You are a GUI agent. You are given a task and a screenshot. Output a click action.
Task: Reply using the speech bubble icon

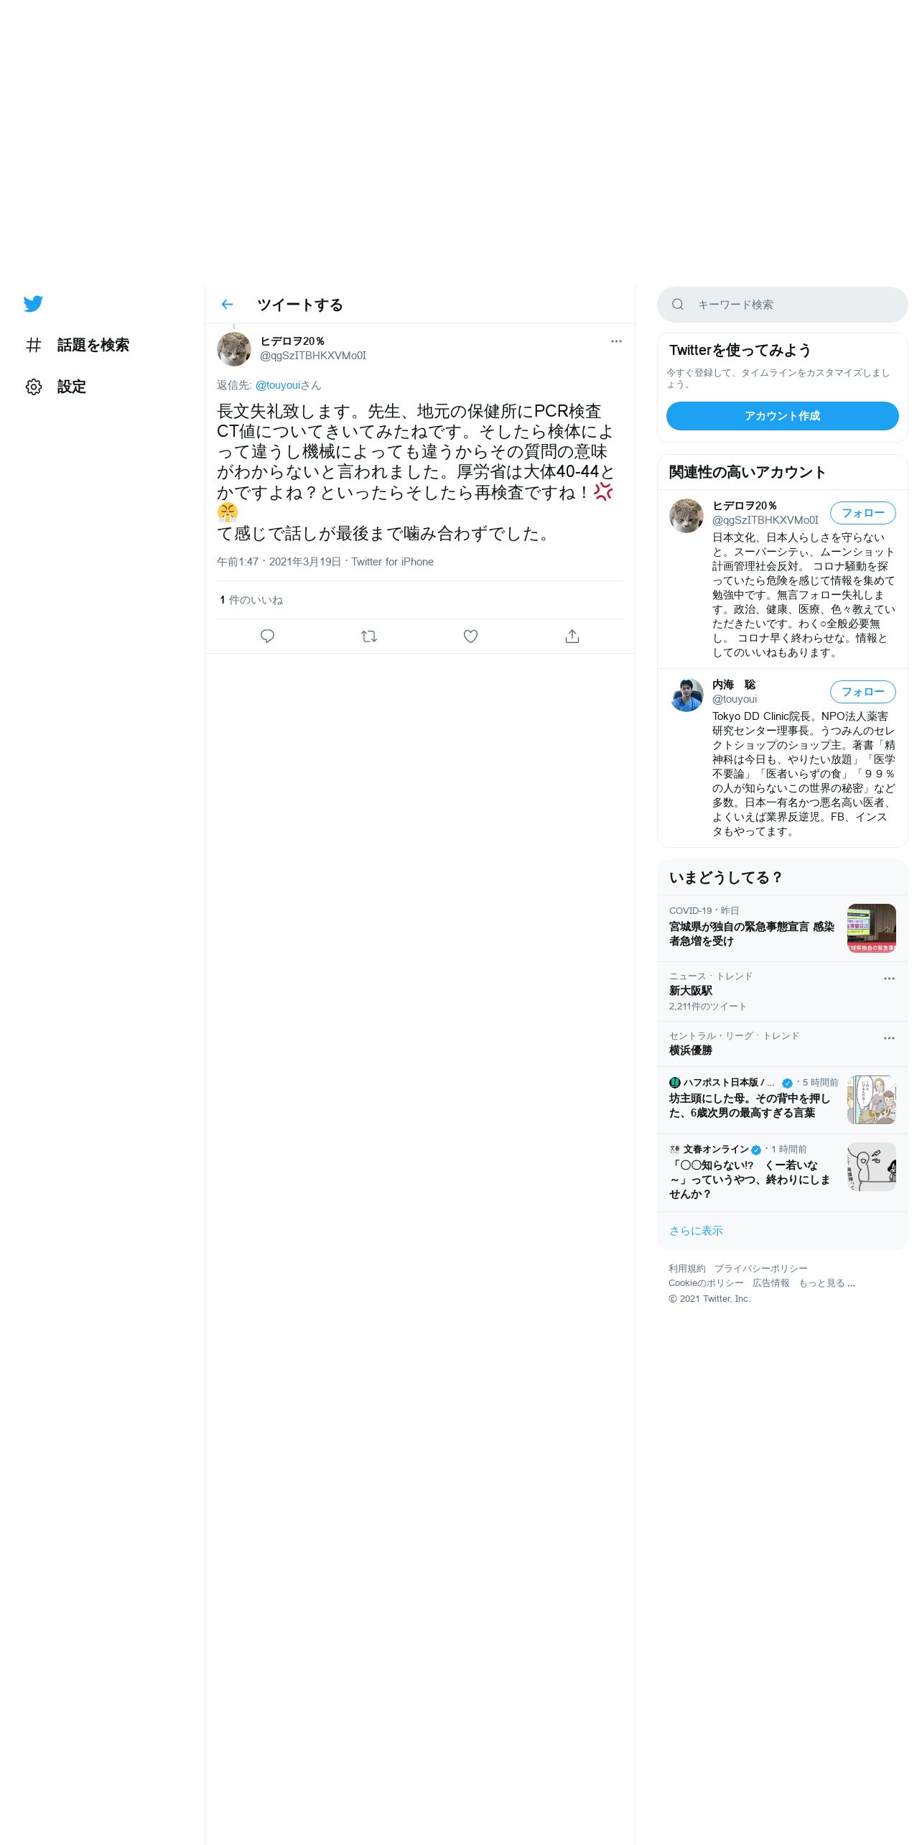(267, 636)
